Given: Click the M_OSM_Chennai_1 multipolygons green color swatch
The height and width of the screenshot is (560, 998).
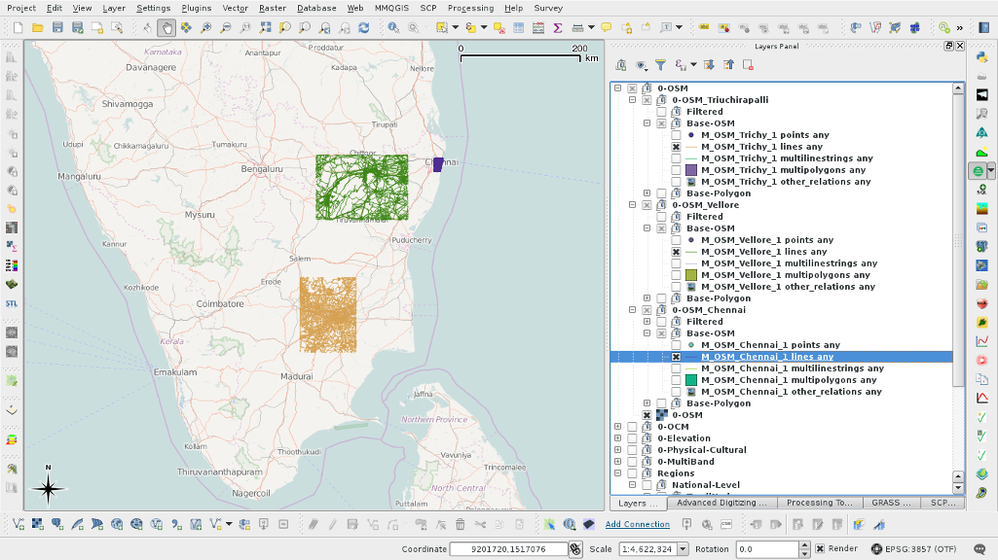Looking at the screenshot, I should tap(691, 380).
